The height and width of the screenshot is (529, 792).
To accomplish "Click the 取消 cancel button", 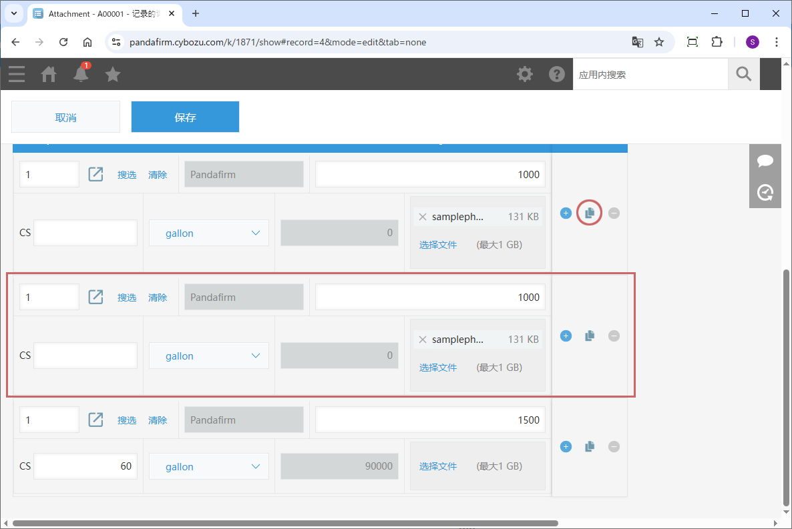I will 65,117.
